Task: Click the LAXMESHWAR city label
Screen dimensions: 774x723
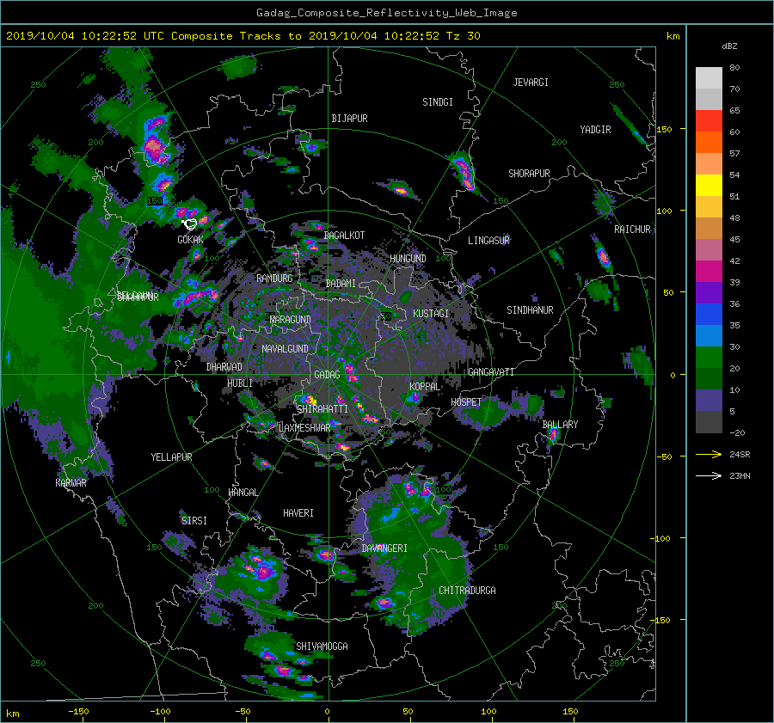Action: click(x=304, y=428)
